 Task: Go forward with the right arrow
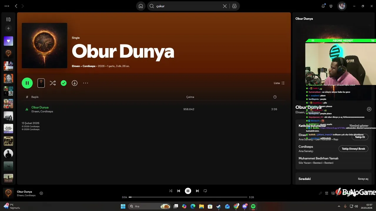tap(23, 6)
